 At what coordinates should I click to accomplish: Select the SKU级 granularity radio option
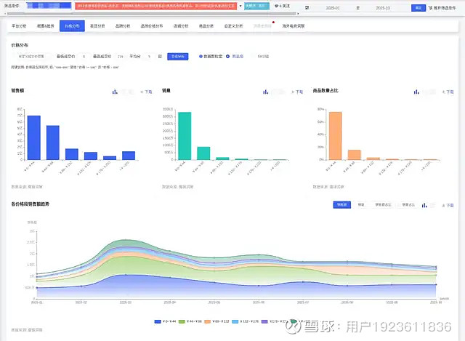[x=263, y=57]
